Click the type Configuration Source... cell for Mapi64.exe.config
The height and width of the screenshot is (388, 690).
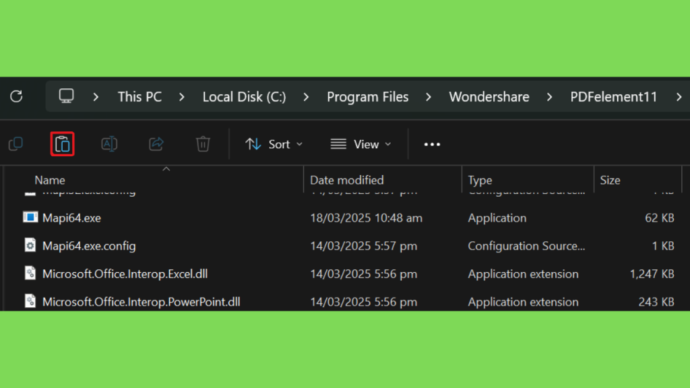tap(526, 246)
